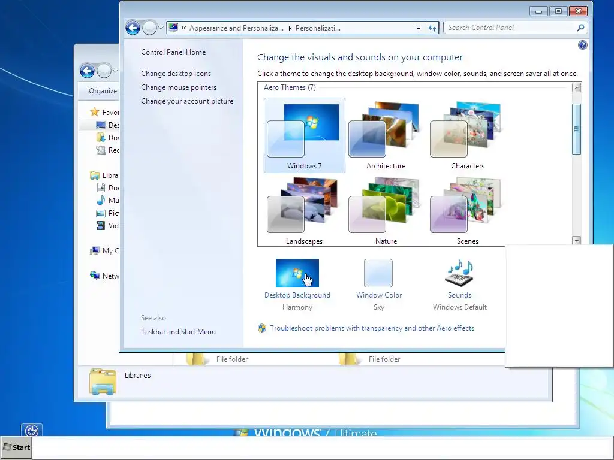
Task: Select Pictures library in Explorer sidebar
Action: pyautogui.click(x=107, y=213)
